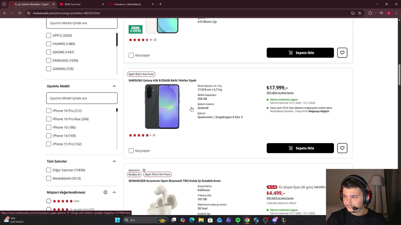
Task: Click the Birlikte Al badge
Action: (x=134, y=174)
